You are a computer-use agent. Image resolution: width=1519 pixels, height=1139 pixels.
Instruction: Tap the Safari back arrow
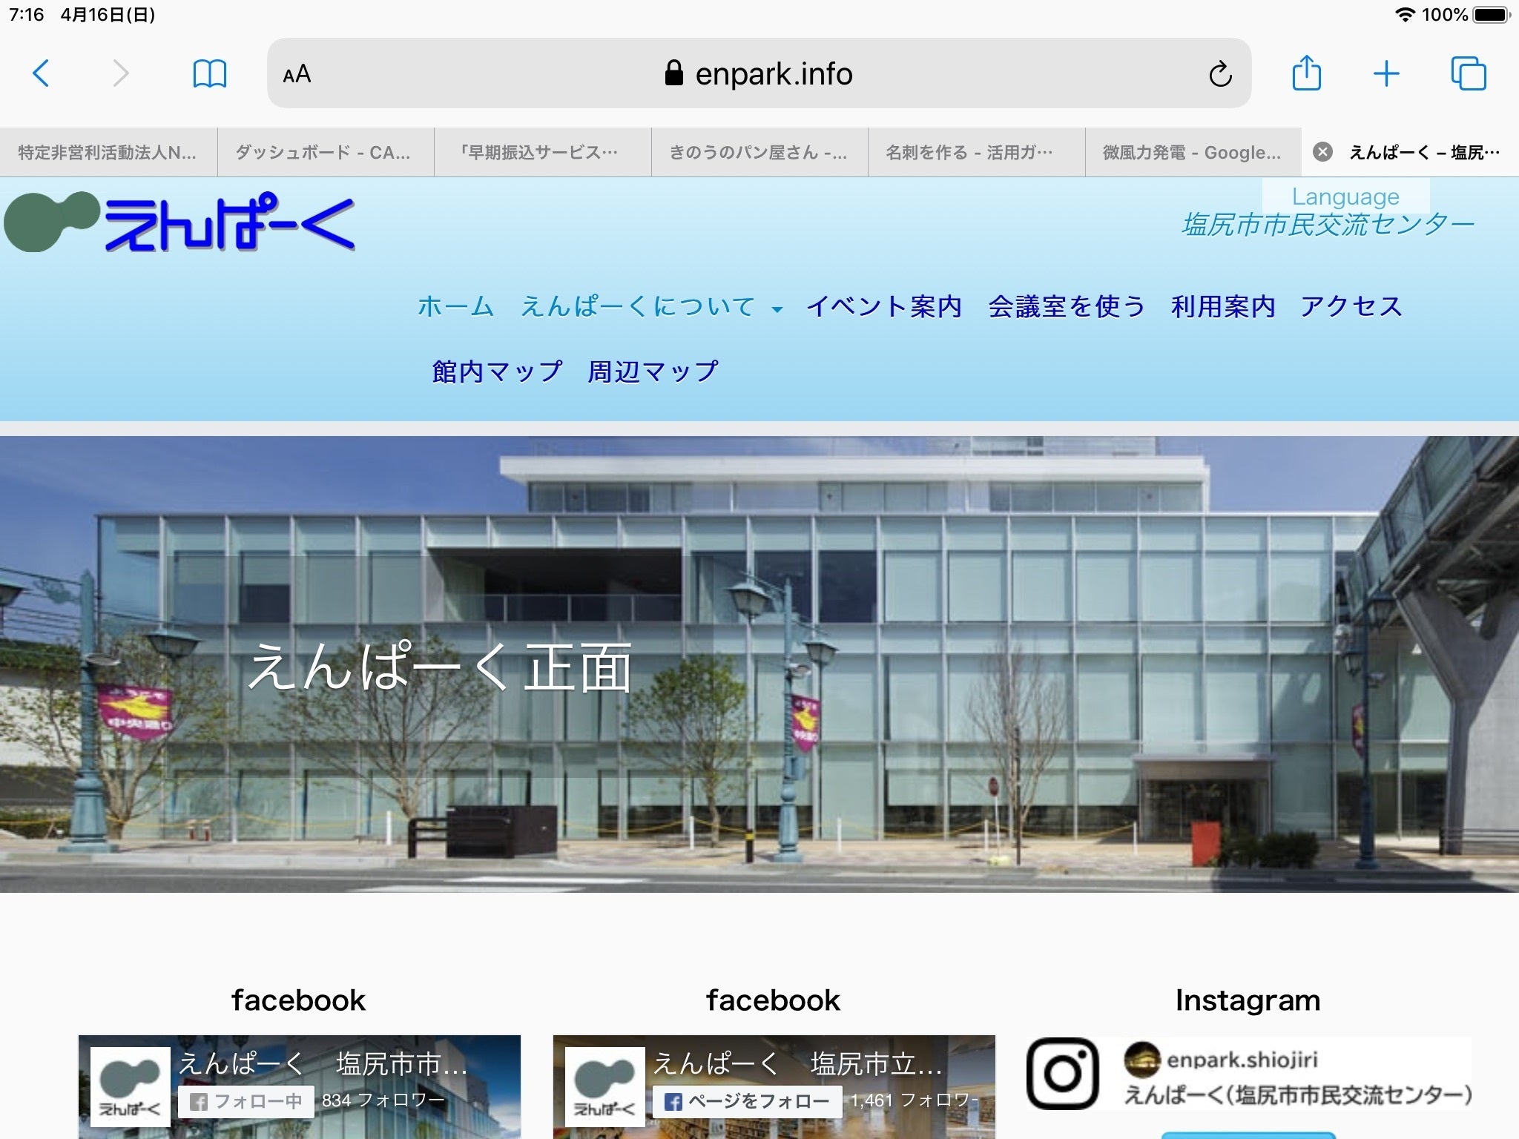click(x=42, y=73)
